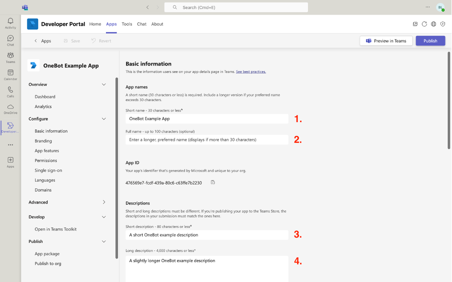Open Domains in left navigation
Image resolution: width=452 pixels, height=282 pixels.
[x=43, y=189]
